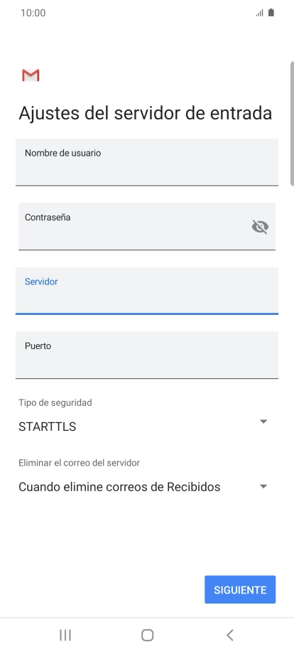Tap the Tipo de seguridad label
The width and height of the screenshot is (294, 654).
click(55, 402)
